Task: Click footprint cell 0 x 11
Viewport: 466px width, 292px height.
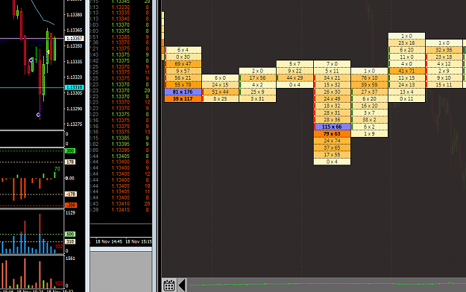Action: pos(407,99)
